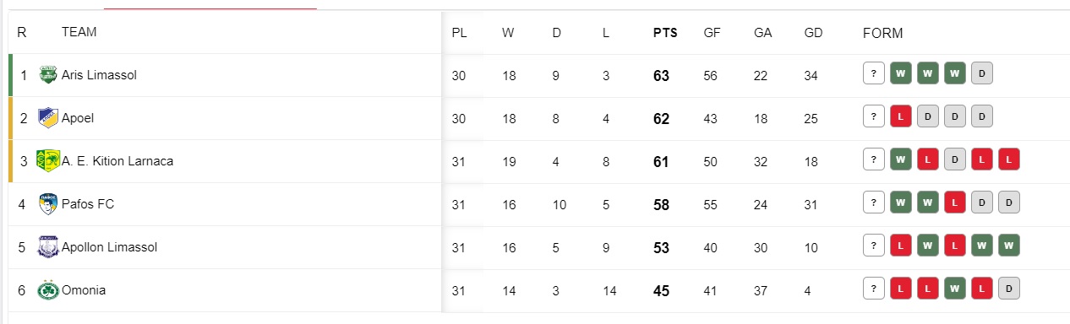1070x324 pixels.
Task: Click the GF column header
Action: (712, 33)
